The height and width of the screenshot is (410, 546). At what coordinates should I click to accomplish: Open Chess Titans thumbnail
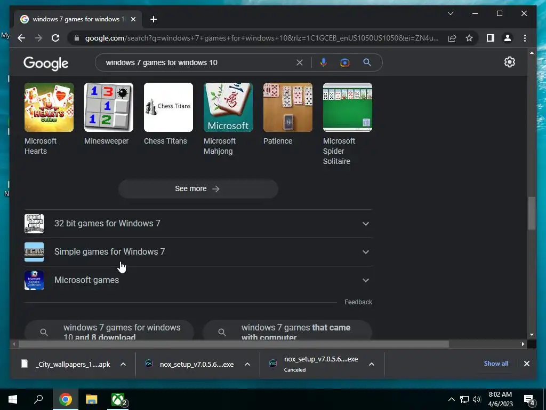168,107
